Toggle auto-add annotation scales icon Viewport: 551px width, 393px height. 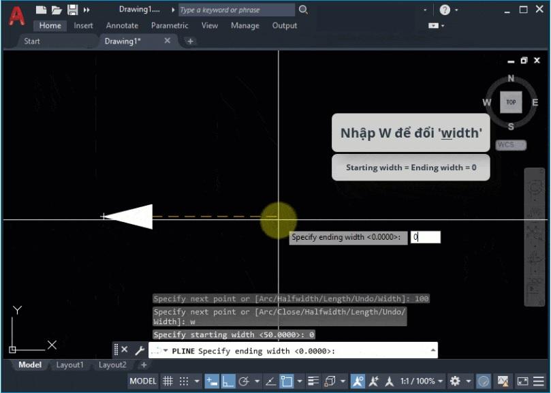click(373, 381)
